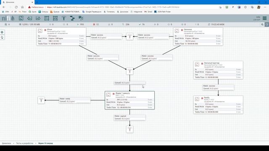
Task: Select the Notify processor
Action: coord(218,104)
